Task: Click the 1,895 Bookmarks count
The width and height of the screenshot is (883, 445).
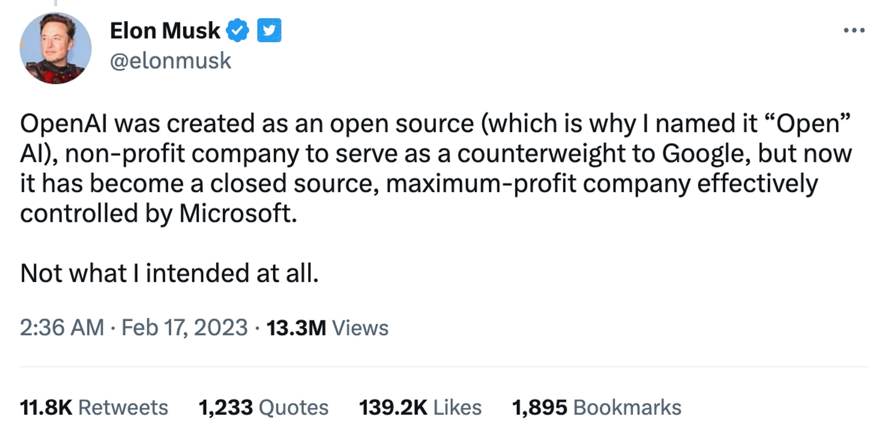Action: pyautogui.click(x=596, y=407)
